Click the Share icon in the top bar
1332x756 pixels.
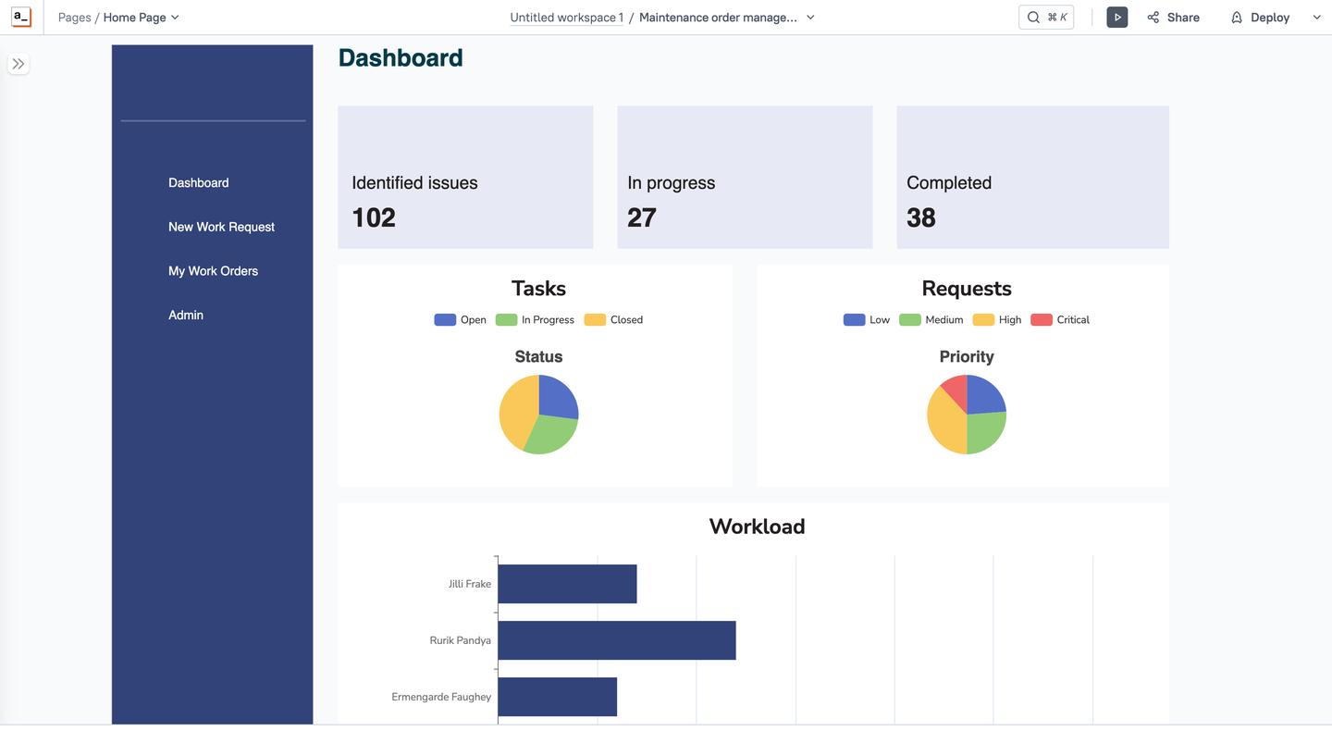coord(1153,17)
